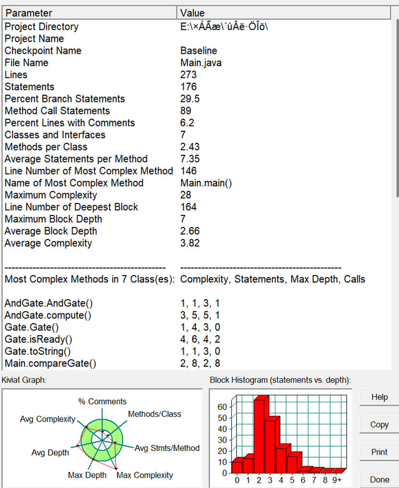Image resolution: width=399 pixels, height=488 pixels.
Task: Select Method Call Statements row
Action: click(196, 111)
